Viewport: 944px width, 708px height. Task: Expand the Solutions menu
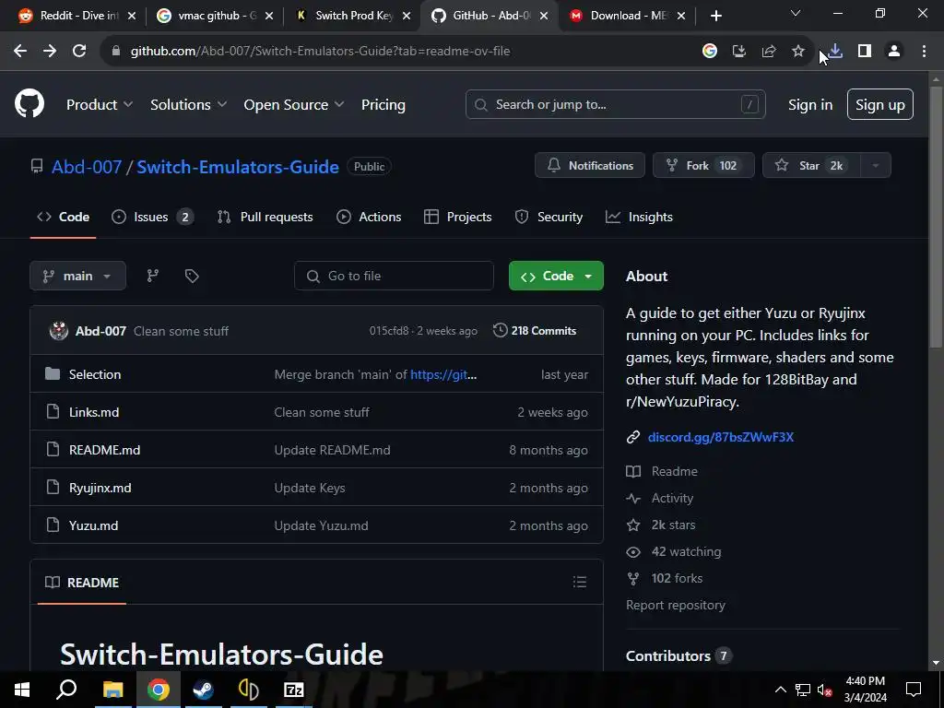[188, 104]
